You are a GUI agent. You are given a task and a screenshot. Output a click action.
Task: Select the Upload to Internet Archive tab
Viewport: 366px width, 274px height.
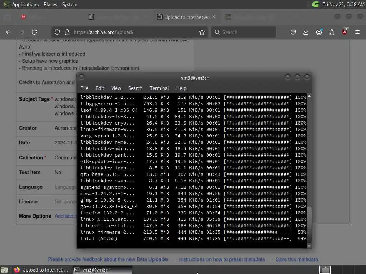(186, 17)
